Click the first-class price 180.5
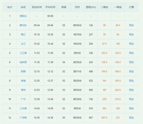 [118, 71]
